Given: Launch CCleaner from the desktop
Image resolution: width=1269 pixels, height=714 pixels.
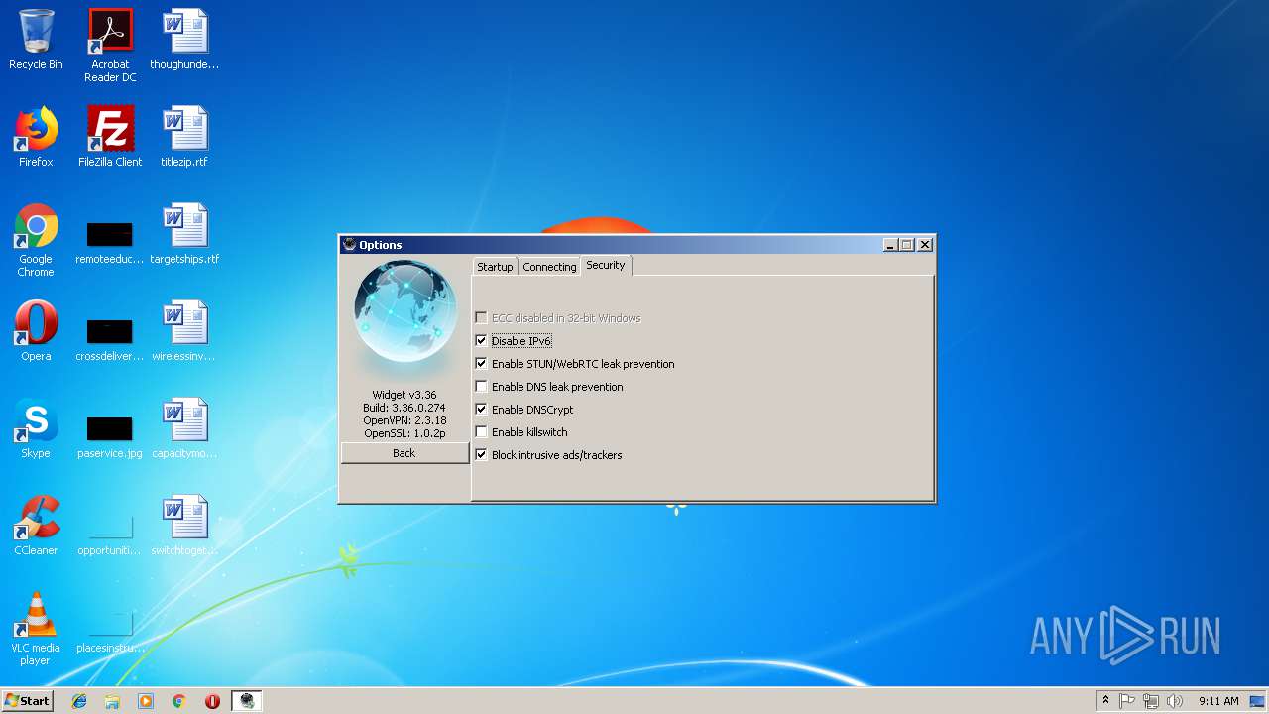Looking at the screenshot, I should (x=36, y=526).
